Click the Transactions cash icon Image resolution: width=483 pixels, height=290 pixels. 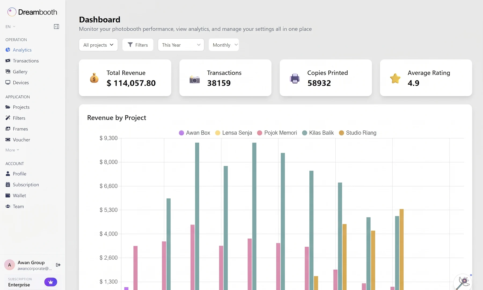[x=8, y=61]
